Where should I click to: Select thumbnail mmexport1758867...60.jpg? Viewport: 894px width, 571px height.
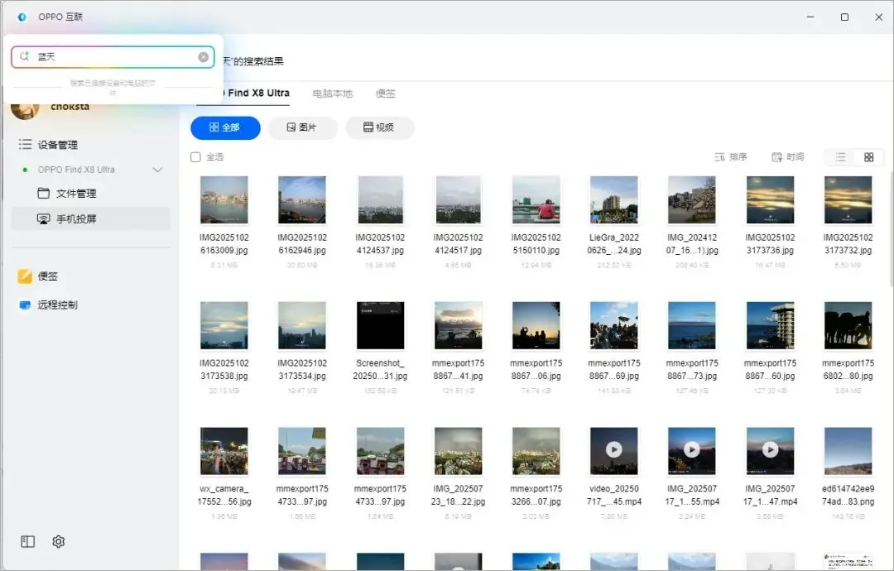click(771, 325)
